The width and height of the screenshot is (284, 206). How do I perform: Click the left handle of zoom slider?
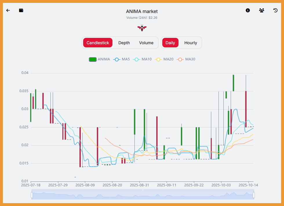[x=32, y=195]
